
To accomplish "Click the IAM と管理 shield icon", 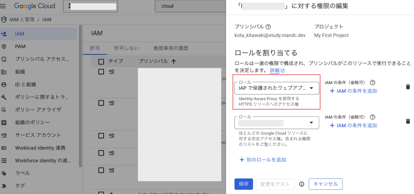I will [x=4, y=20].
